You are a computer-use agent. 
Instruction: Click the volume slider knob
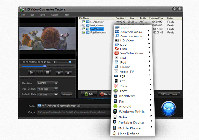[70, 62]
